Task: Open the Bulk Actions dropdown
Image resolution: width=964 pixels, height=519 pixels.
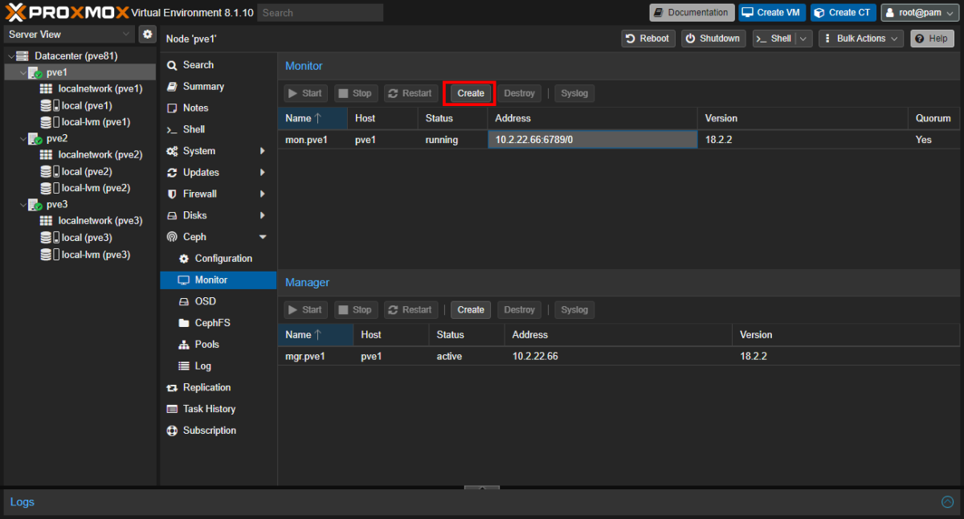Action: 861,39
